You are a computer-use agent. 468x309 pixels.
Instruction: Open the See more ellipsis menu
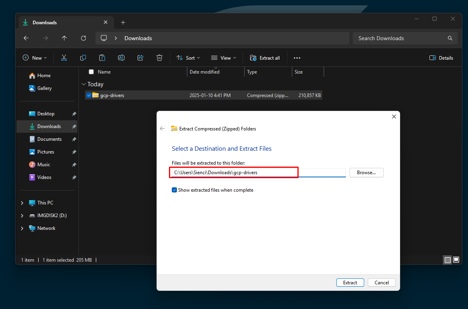297,58
